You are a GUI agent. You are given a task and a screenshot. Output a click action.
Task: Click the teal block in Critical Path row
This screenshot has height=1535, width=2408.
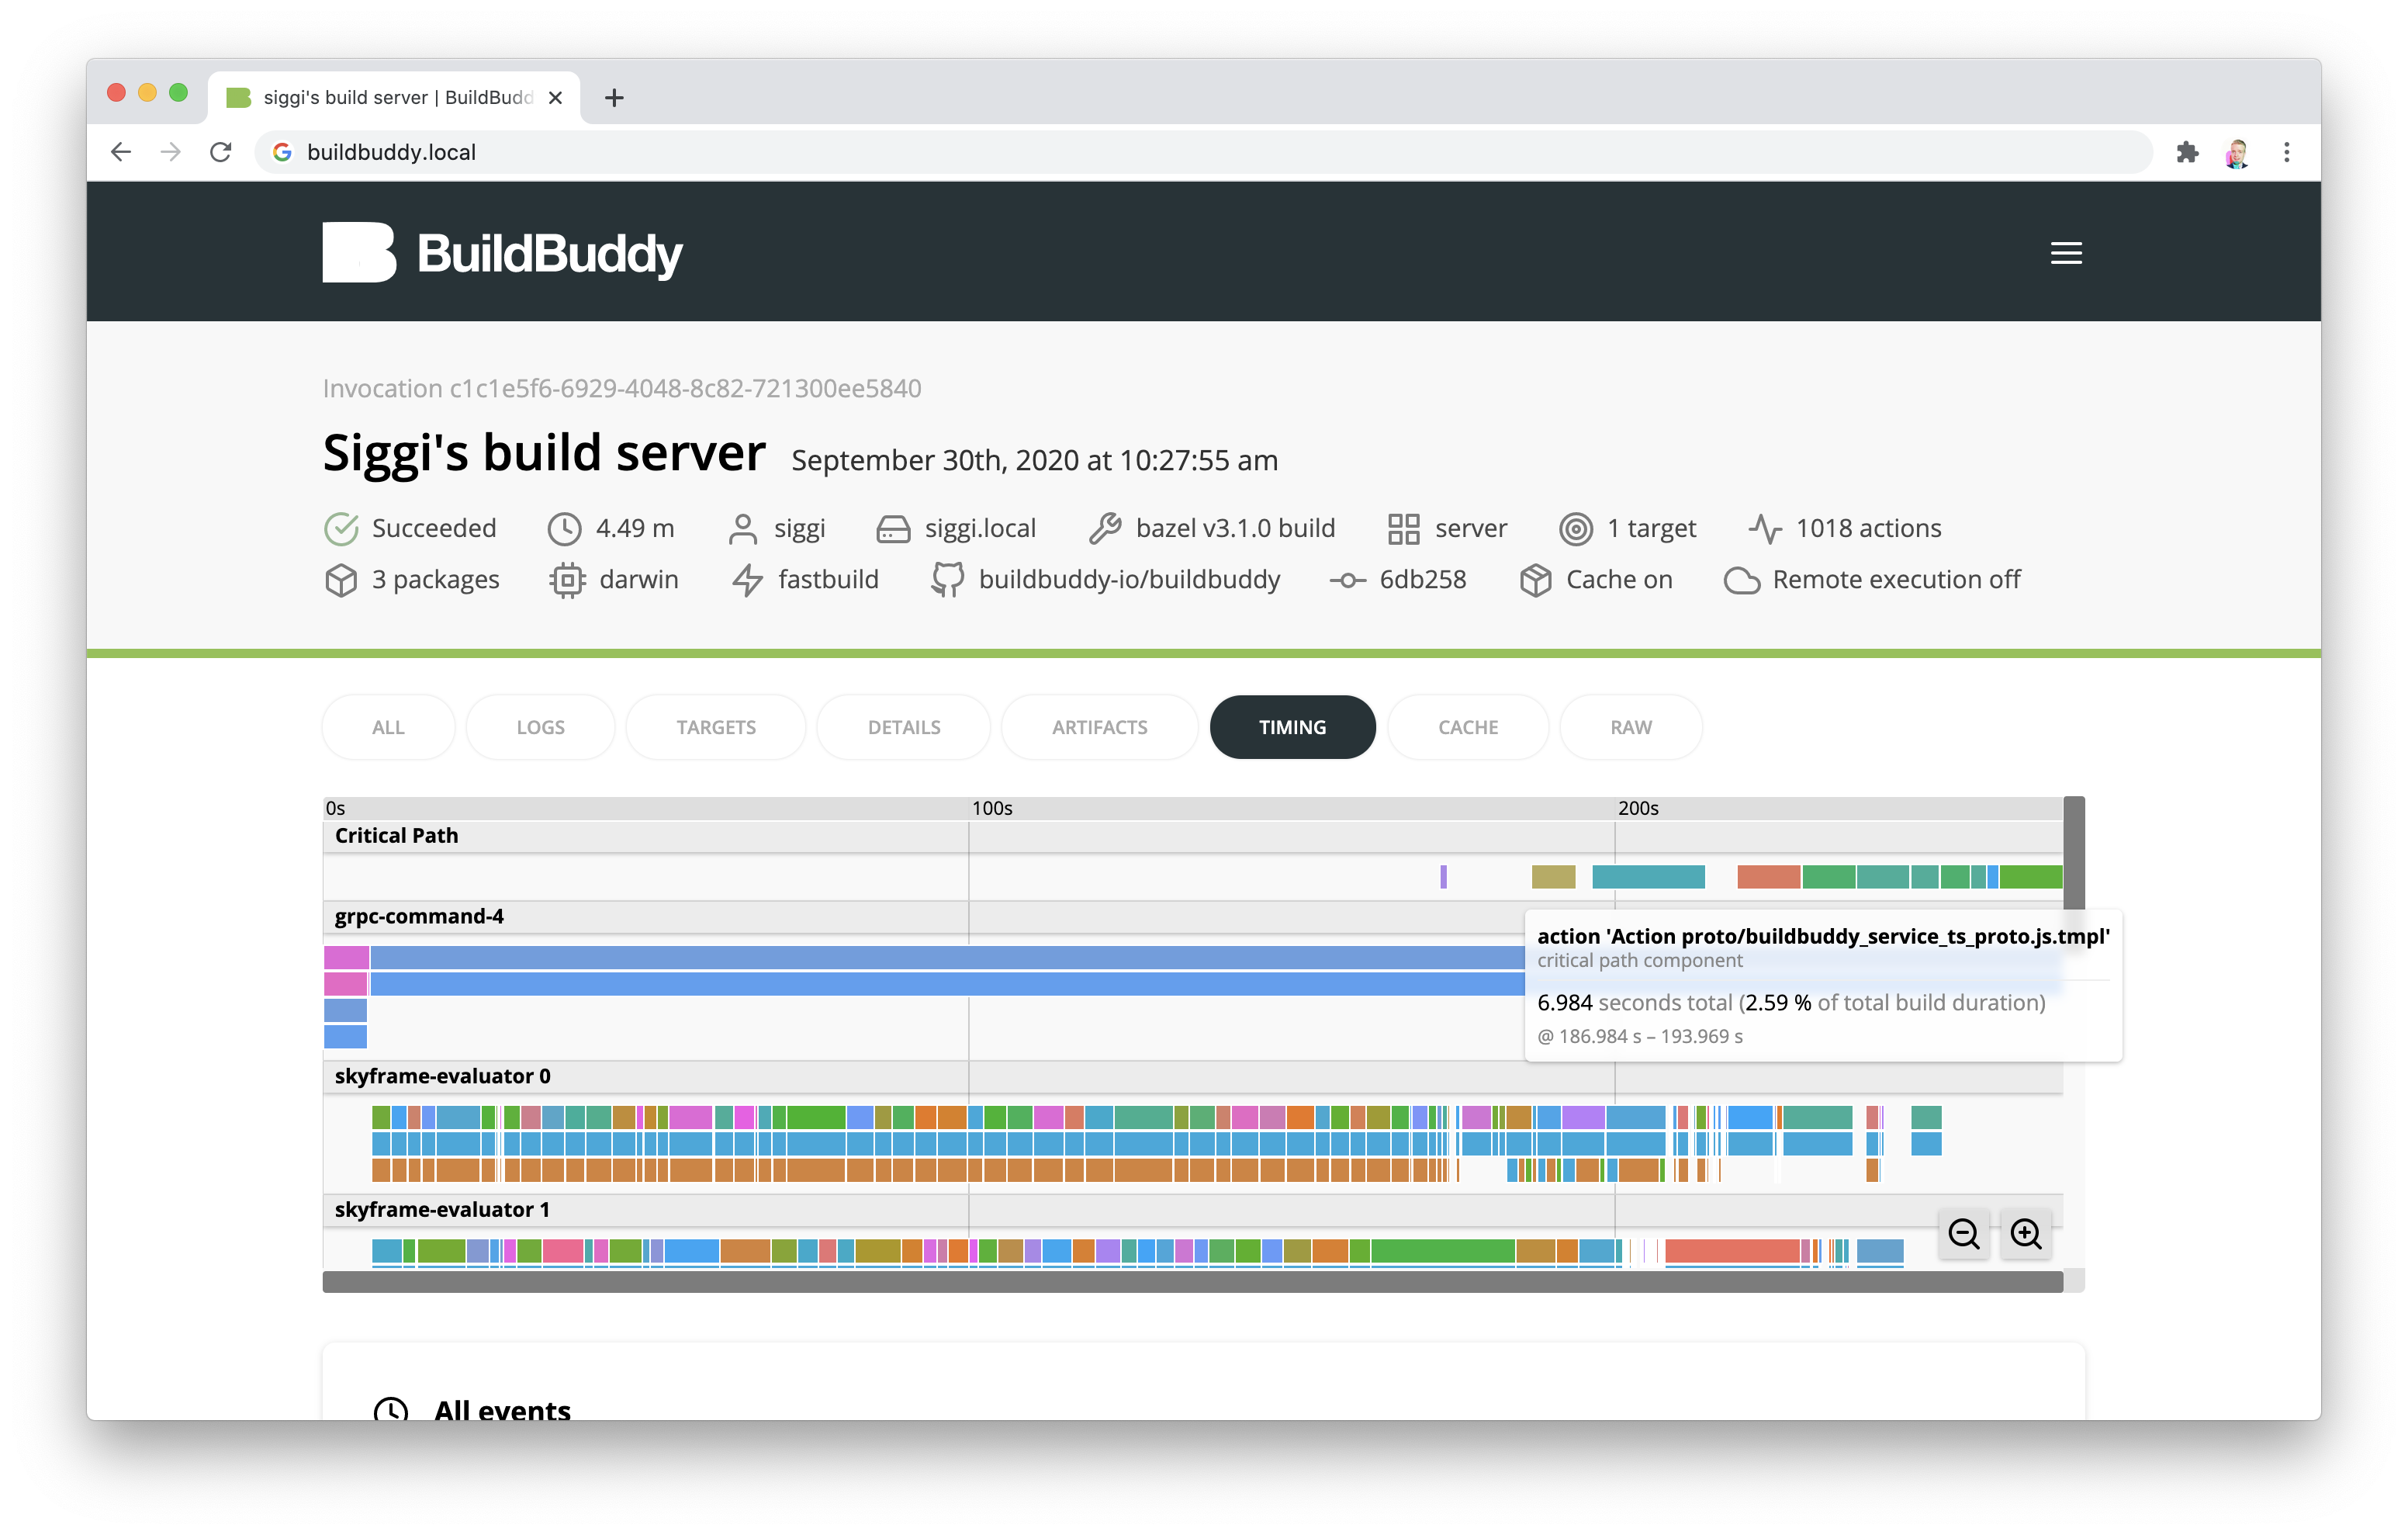(x=1648, y=877)
